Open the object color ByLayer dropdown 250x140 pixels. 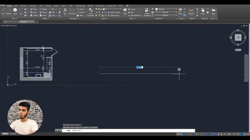[166, 9]
